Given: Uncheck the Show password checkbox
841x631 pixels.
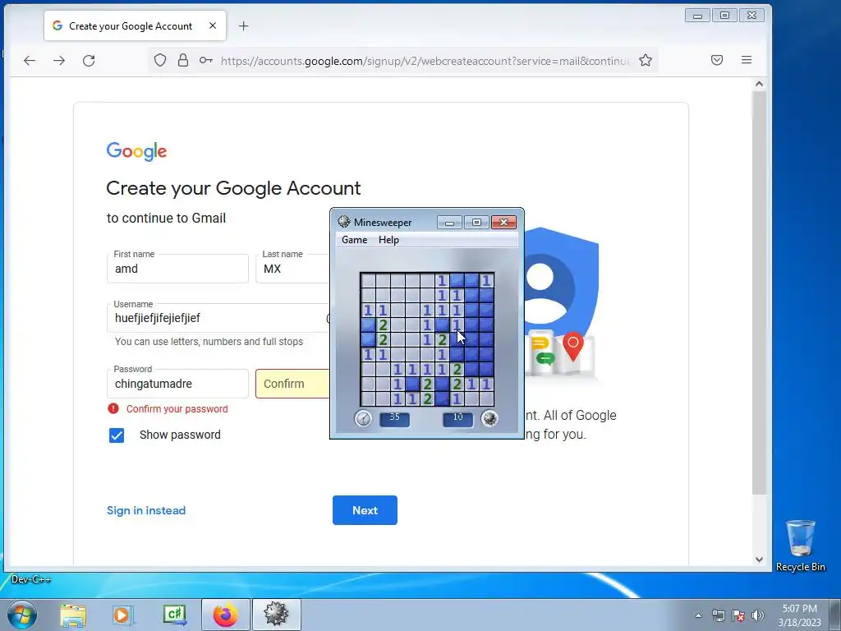Looking at the screenshot, I should 117,435.
